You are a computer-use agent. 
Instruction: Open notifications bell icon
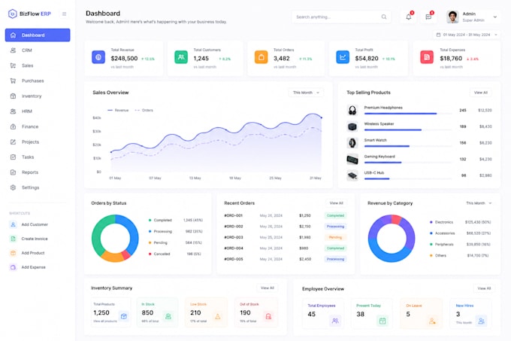click(x=409, y=17)
